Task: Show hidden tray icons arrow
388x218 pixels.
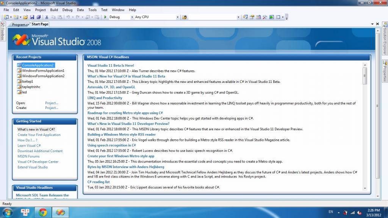Action: (x=338, y=213)
